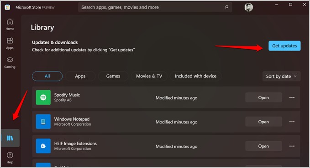Expand the Sort by date dropdown
Screen dimensions: 310x168
(x=281, y=76)
